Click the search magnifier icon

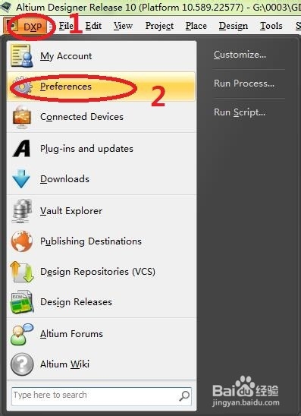tap(184, 396)
